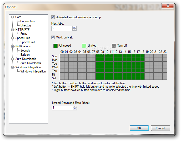Click the Wednesday 18 hour schedule cell
The width and height of the screenshot is (181, 141).
[x=142, y=67]
